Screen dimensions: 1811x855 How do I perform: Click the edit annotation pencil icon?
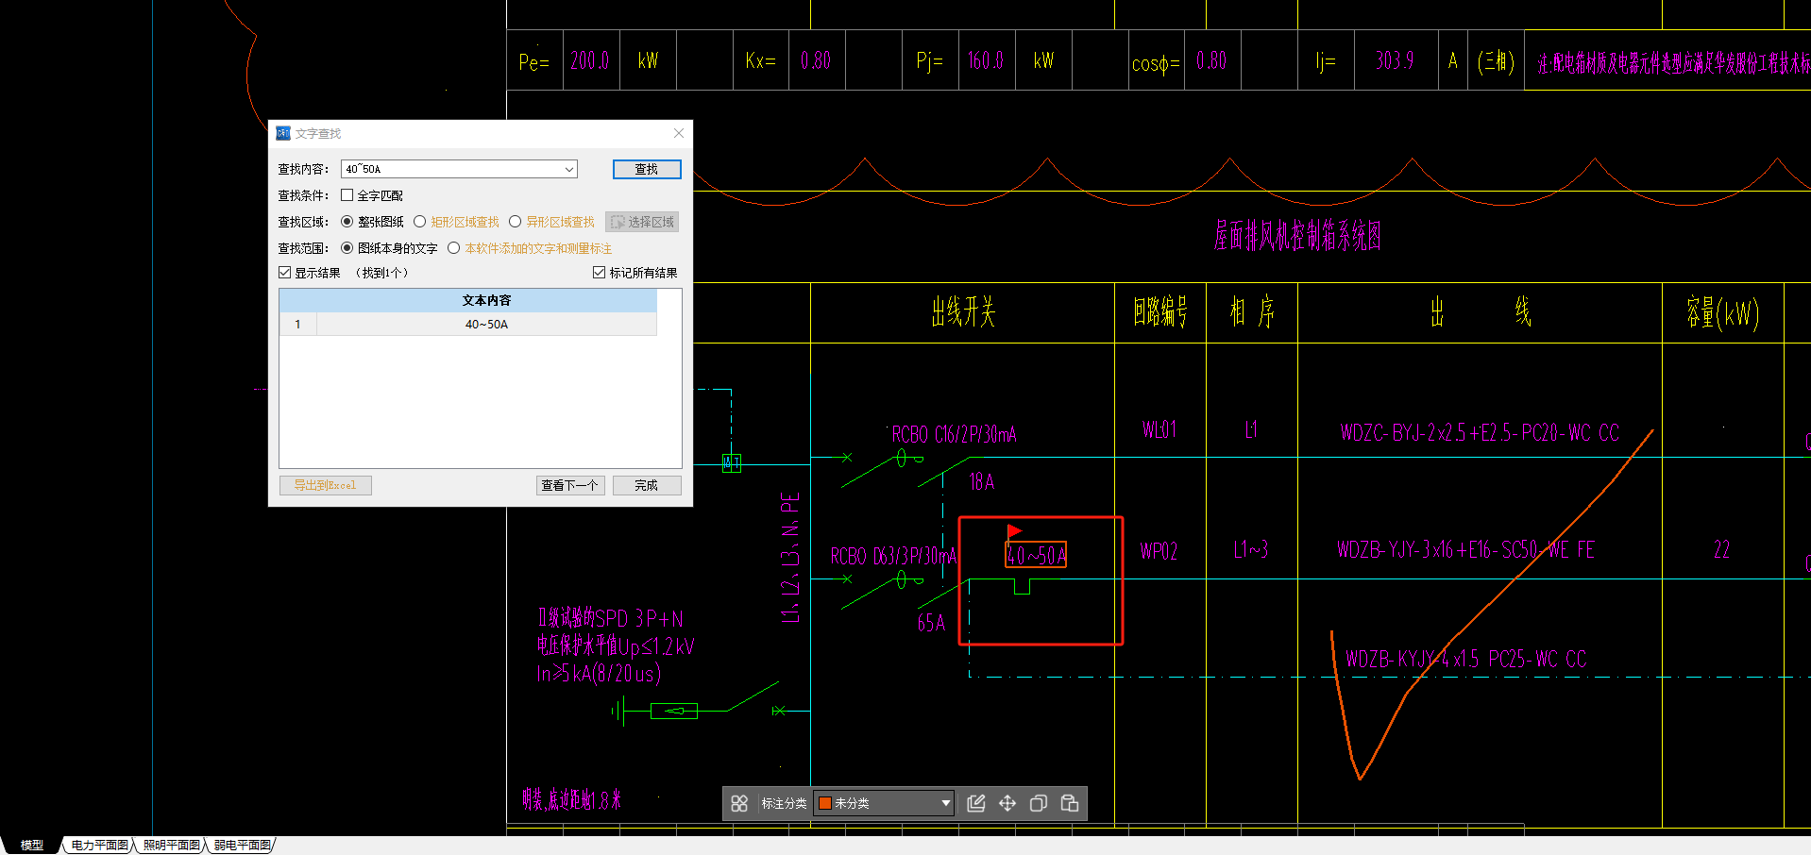tap(976, 803)
